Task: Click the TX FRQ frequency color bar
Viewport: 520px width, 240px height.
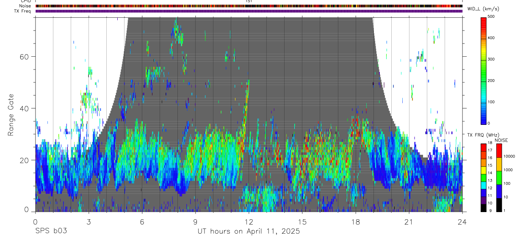Action: tap(484, 177)
